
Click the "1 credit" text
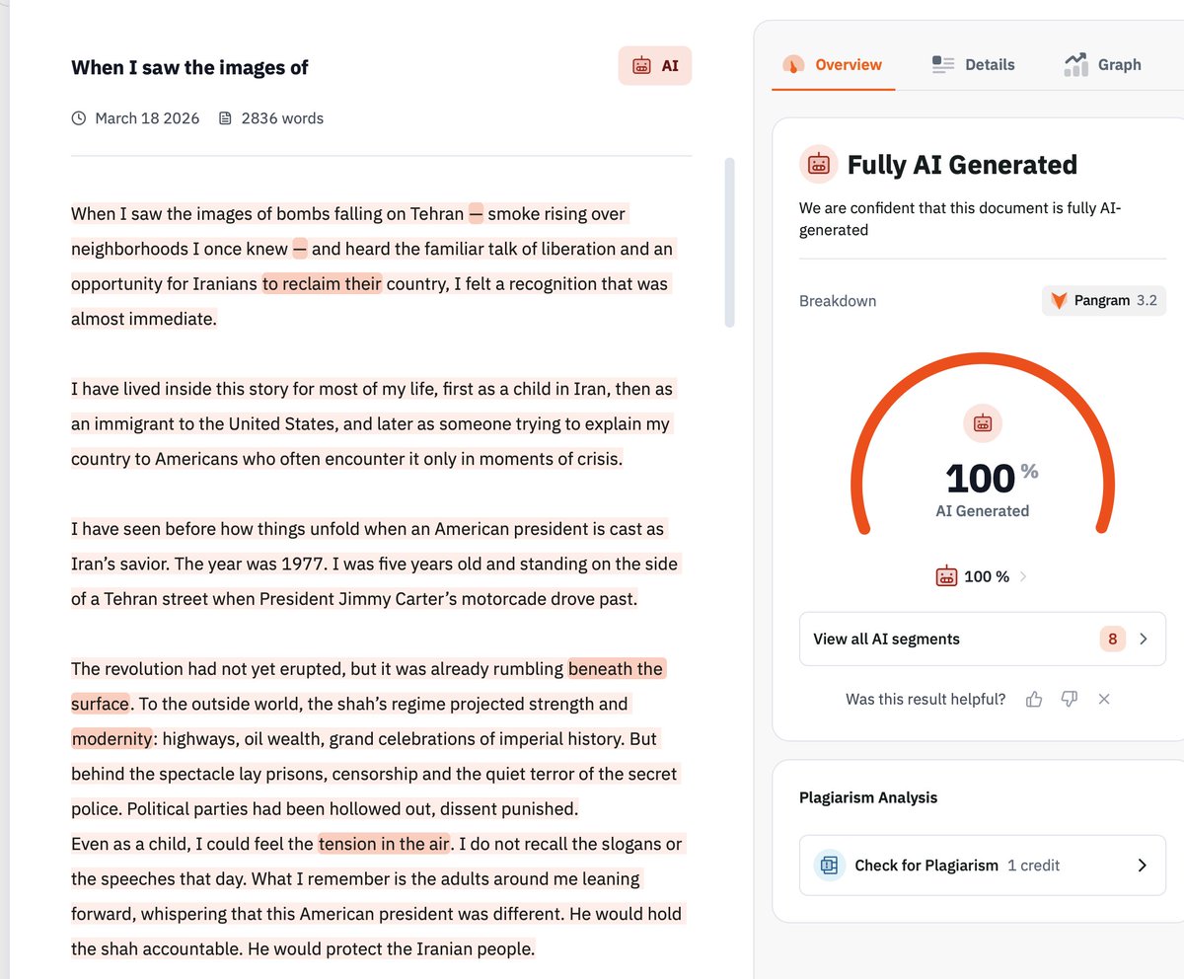click(x=1033, y=866)
